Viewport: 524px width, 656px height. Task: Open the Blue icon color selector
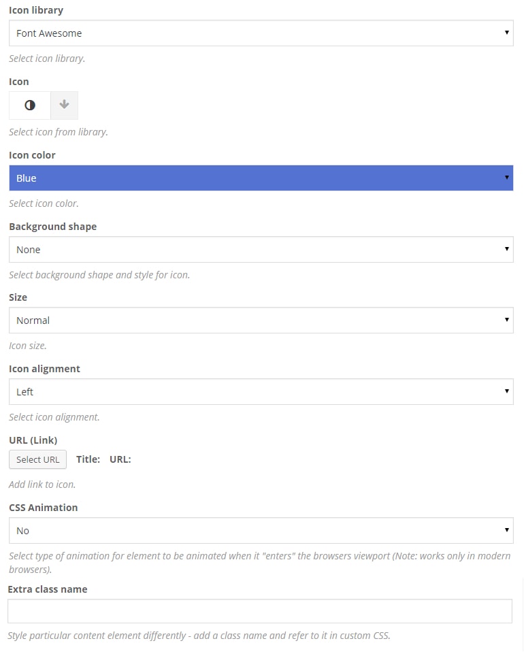pyautogui.click(x=261, y=178)
